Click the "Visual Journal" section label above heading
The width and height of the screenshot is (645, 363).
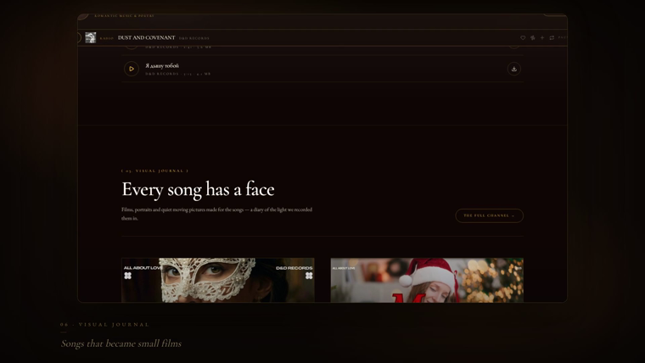[155, 170]
